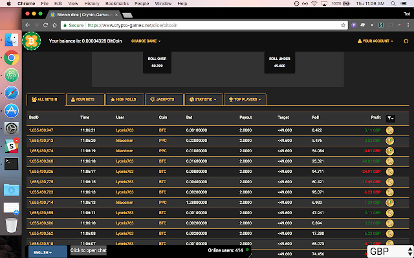Screen dimensions: 414x258
Task: Open user Mixoimm in the 11:06:20 row
Action: (x=125, y=141)
